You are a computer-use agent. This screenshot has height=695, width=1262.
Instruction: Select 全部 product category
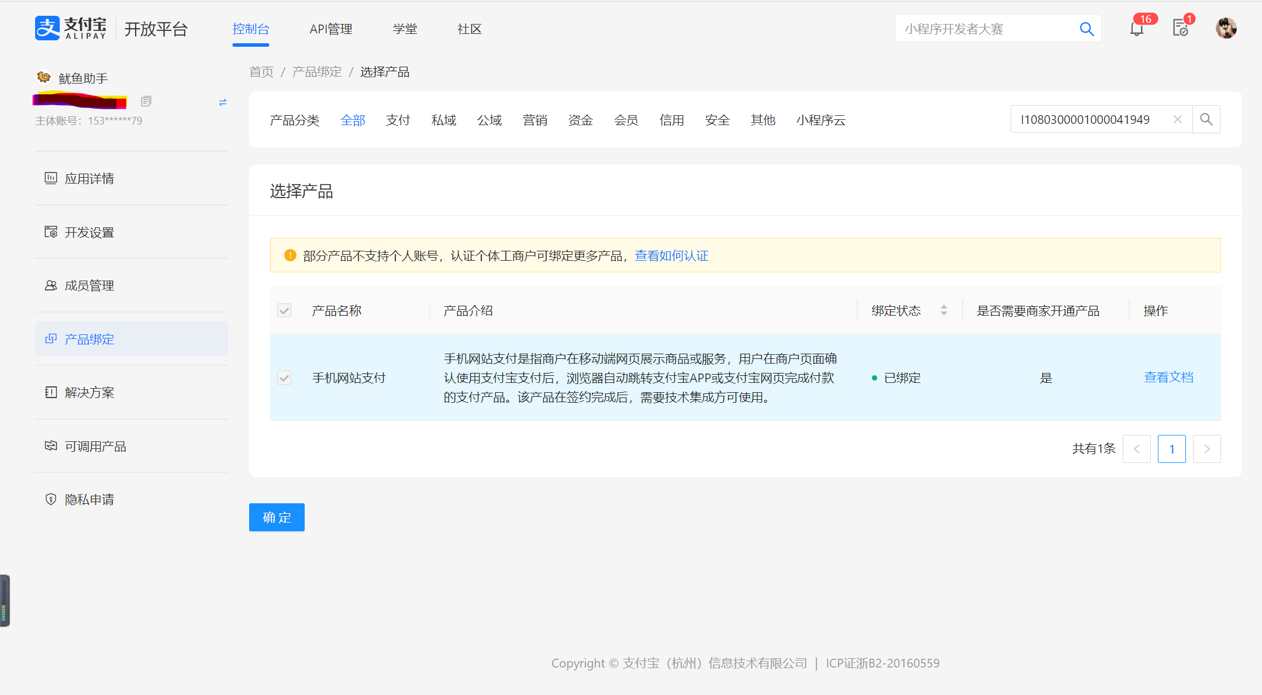[353, 120]
